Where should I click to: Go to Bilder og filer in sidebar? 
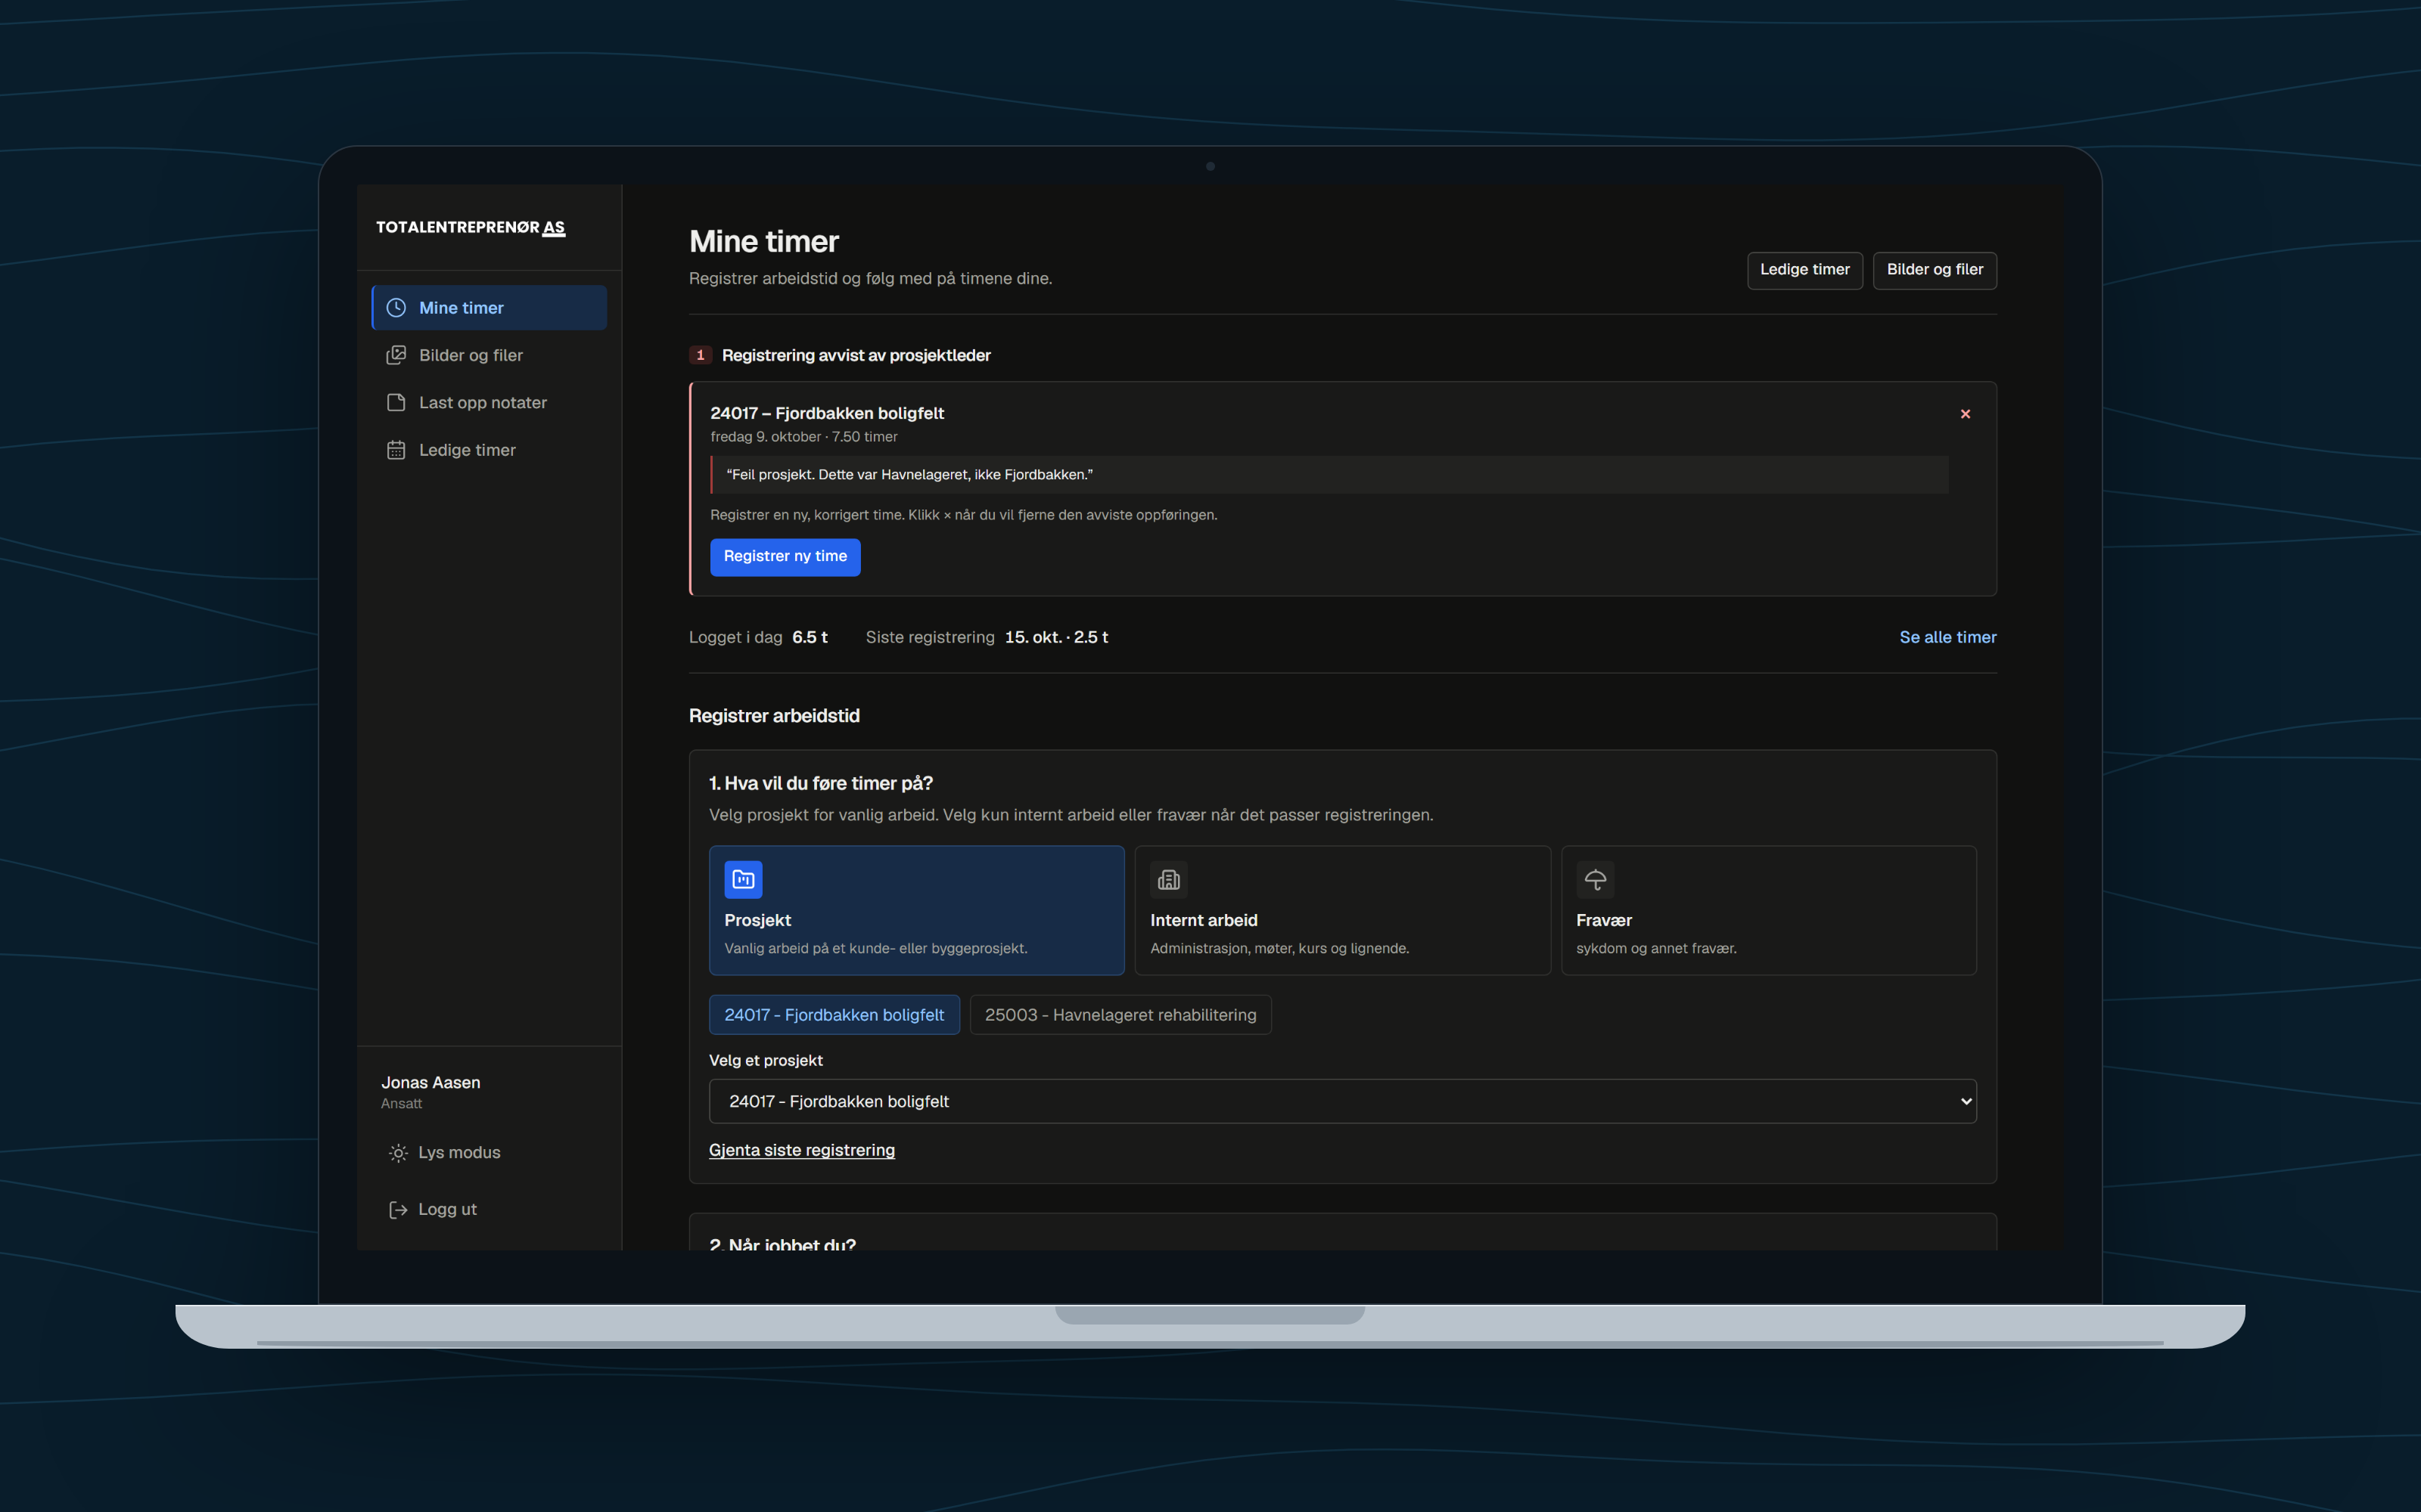click(x=489, y=355)
